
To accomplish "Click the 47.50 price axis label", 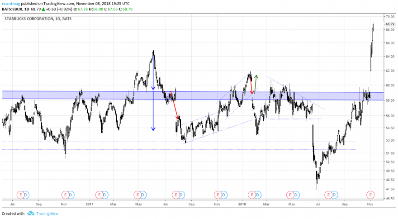I will pos(390,189).
